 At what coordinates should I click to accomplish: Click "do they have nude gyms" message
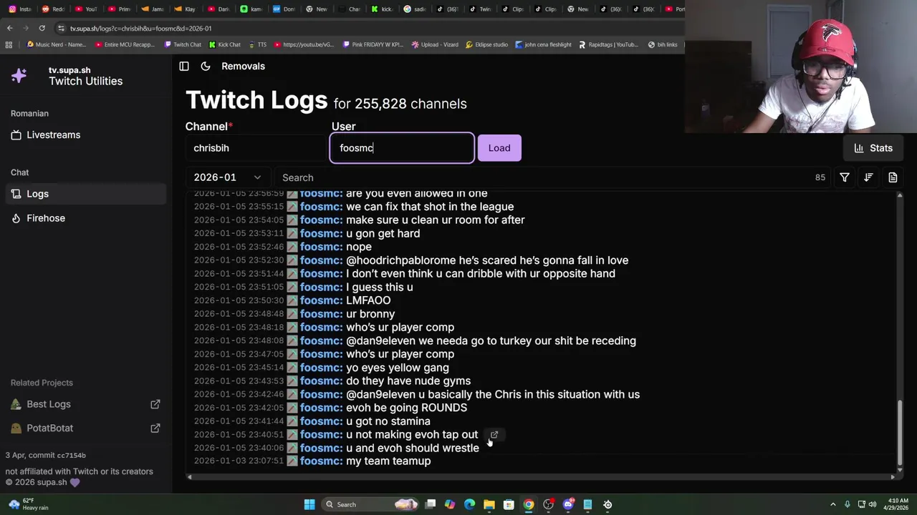[408, 381]
